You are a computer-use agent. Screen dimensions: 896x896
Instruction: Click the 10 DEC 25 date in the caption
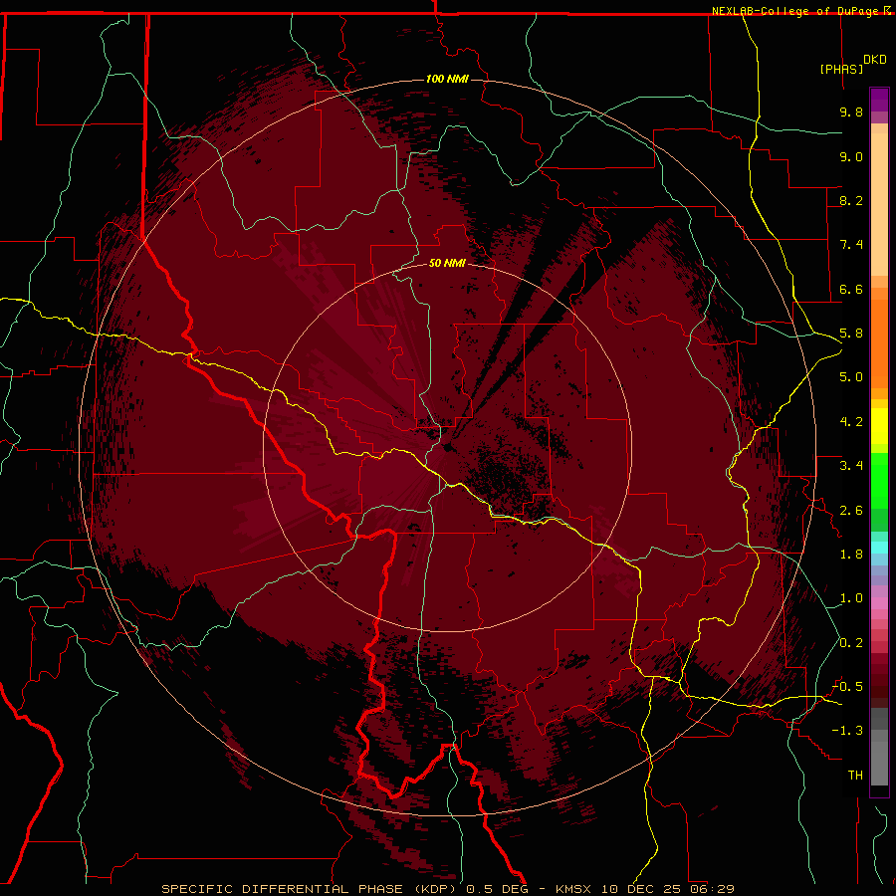point(640,889)
